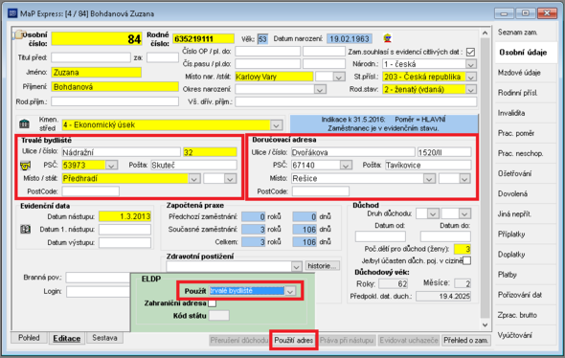Click the folder icon next to Osobní číslo
Screen dimensions: 565x358
point(18,34)
